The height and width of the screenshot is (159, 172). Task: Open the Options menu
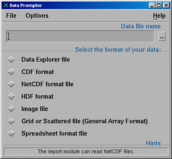(37, 16)
